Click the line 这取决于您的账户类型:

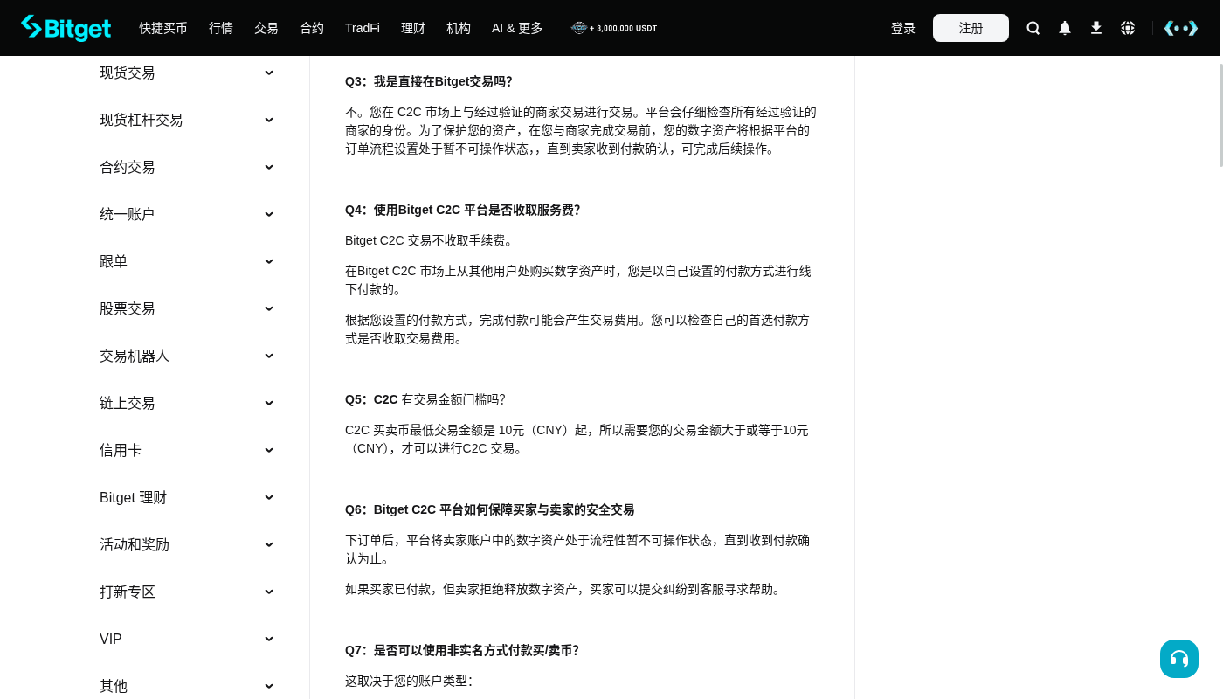pyautogui.click(x=409, y=681)
